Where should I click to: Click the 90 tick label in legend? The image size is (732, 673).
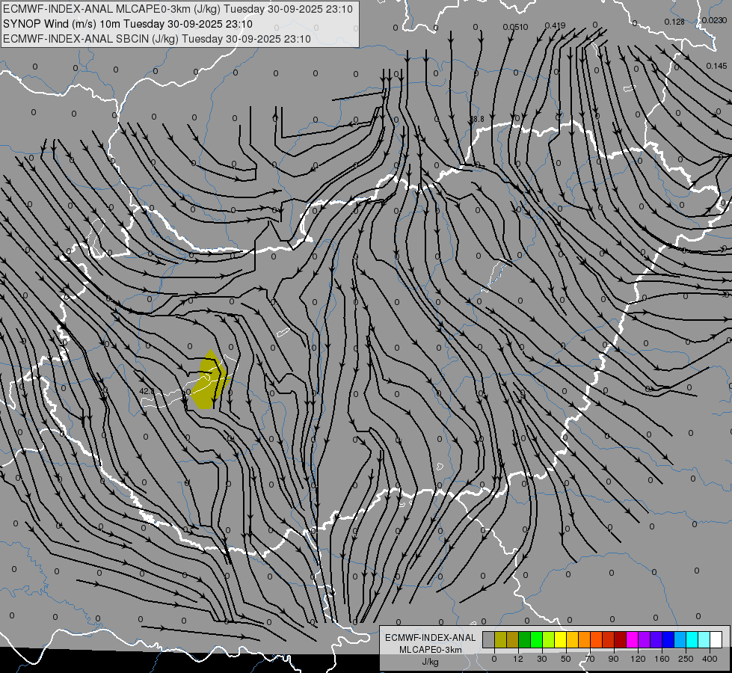613,659
